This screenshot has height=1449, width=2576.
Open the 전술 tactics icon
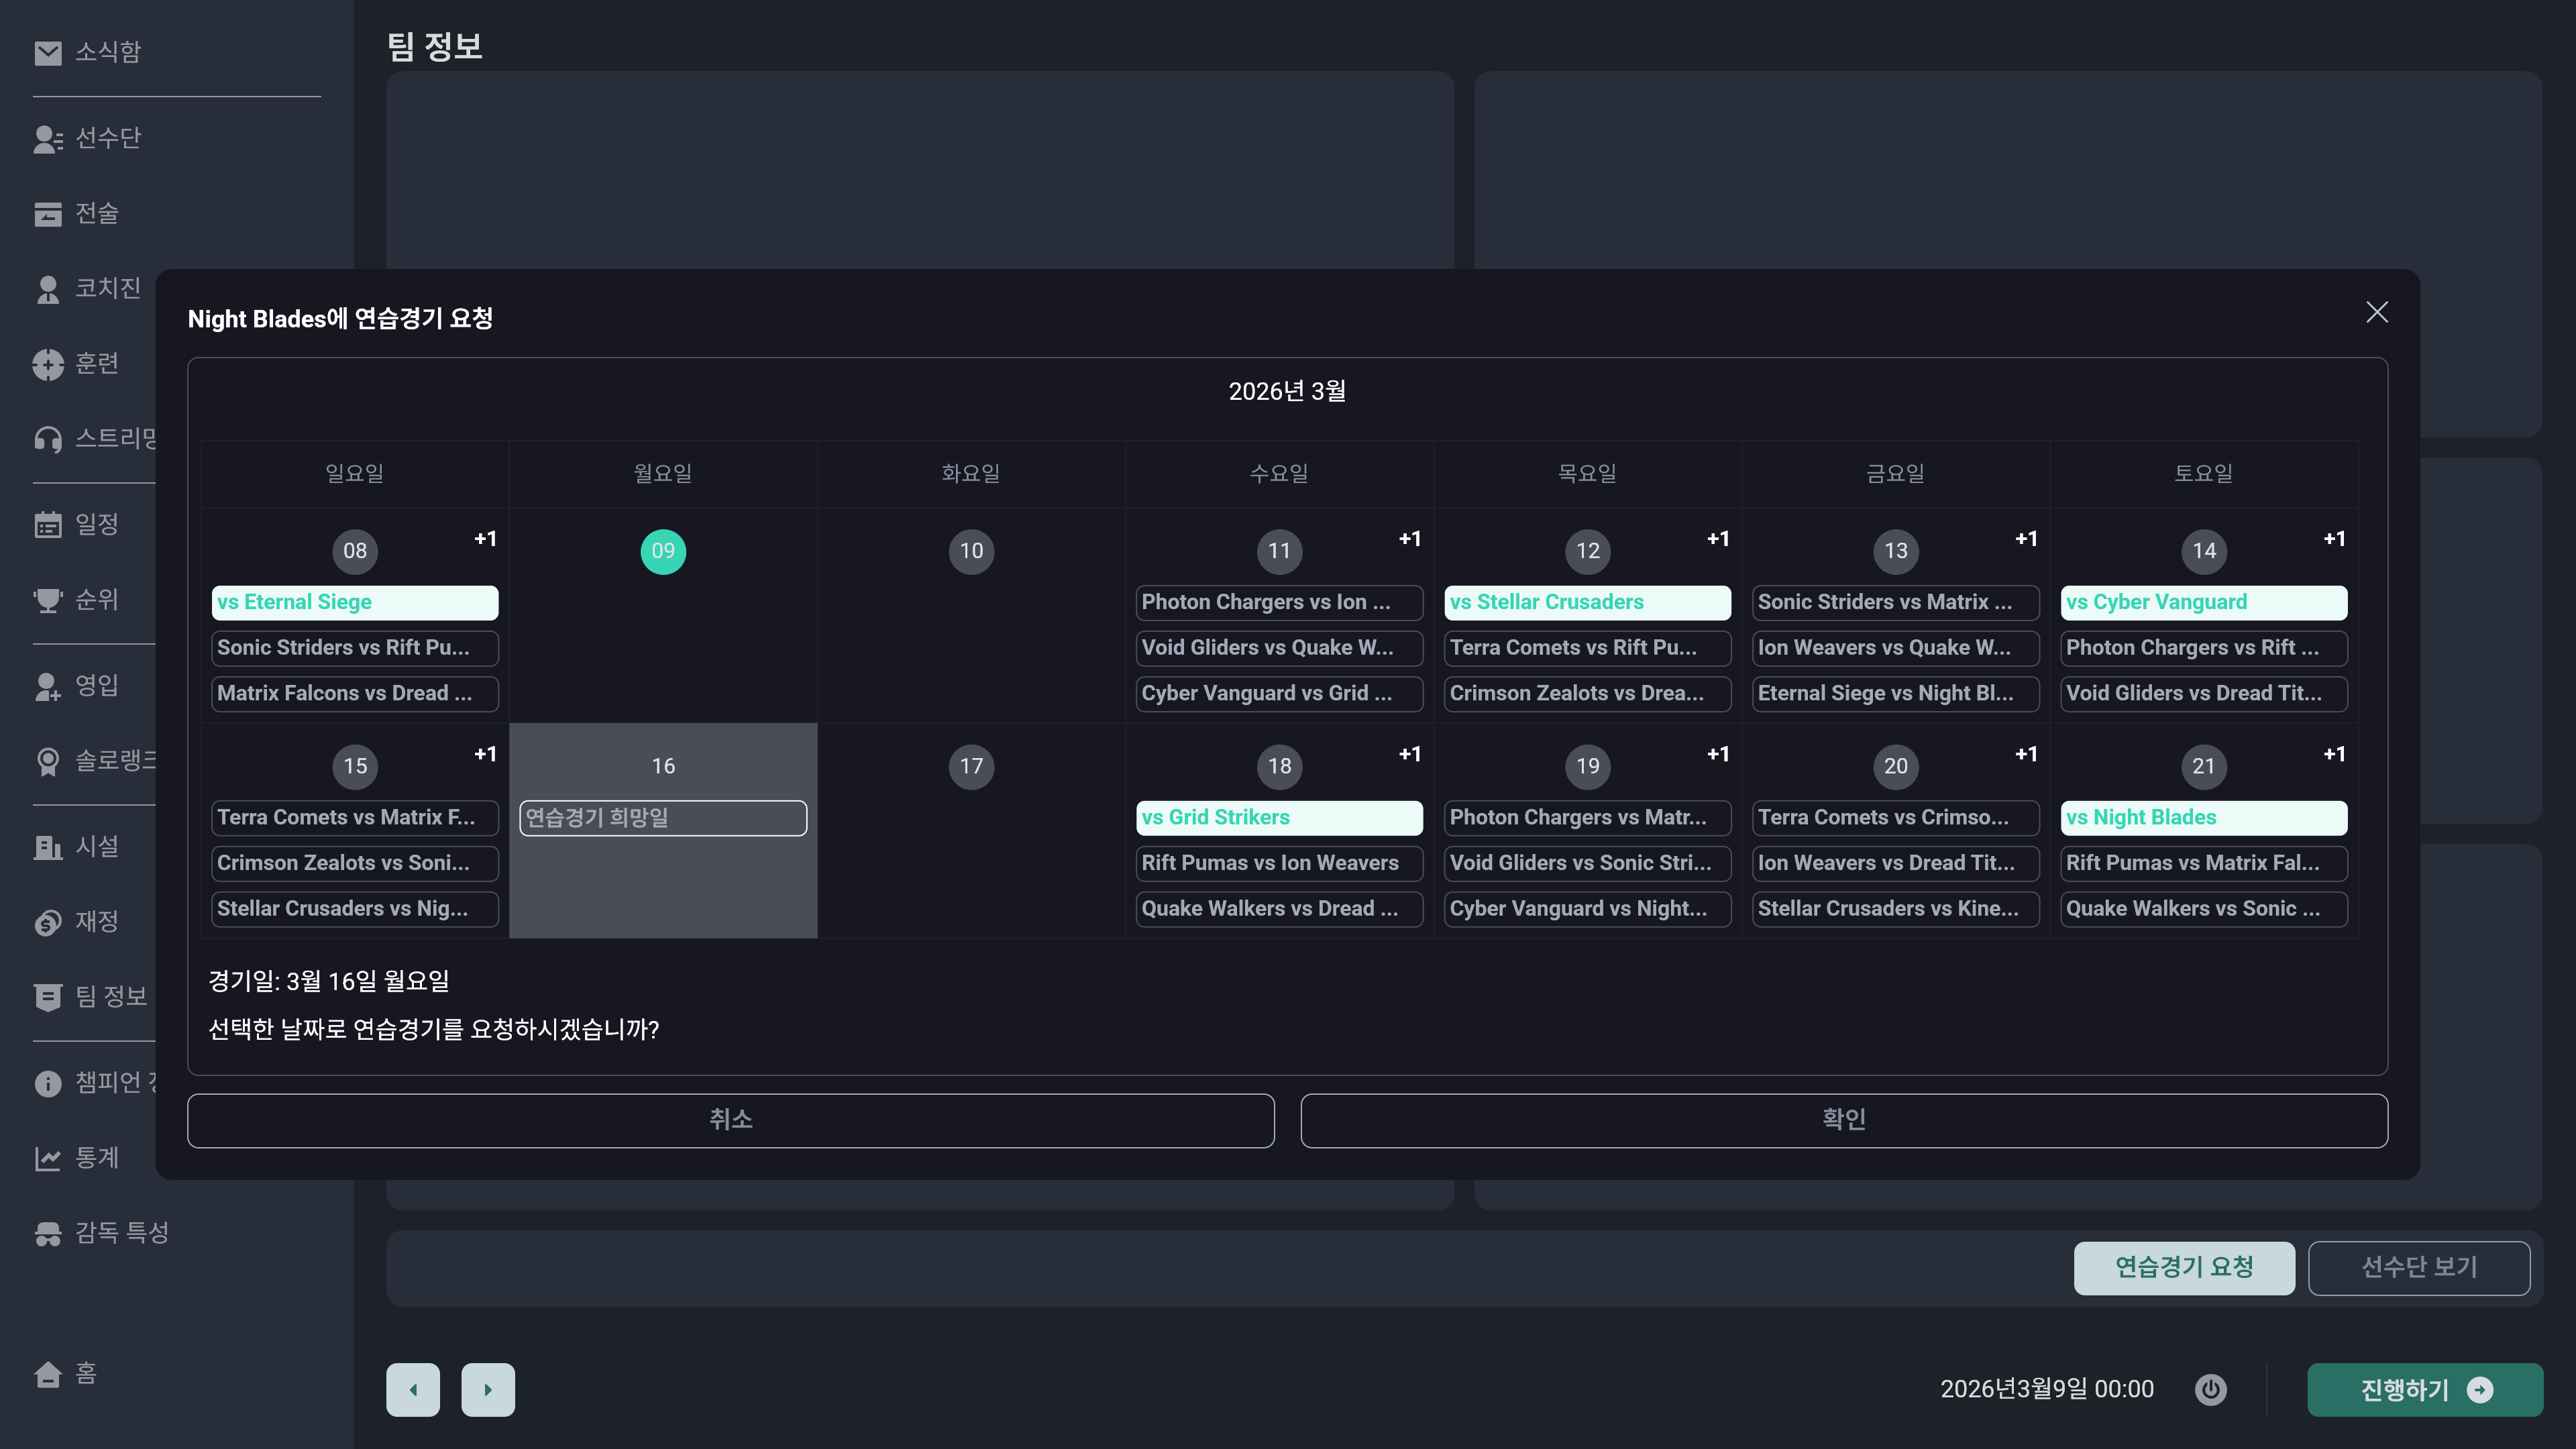point(47,214)
